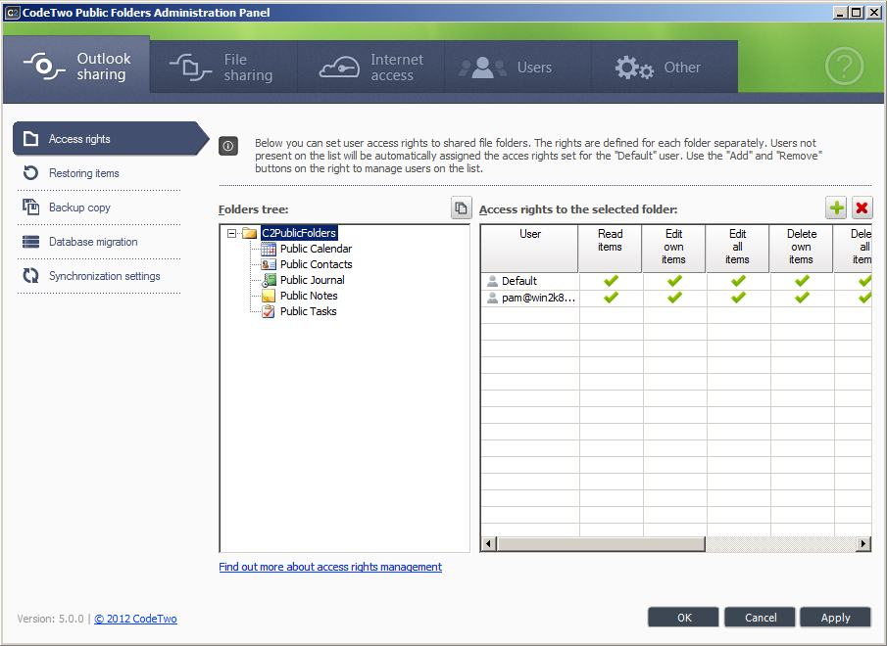Click the User column header

(x=530, y=249)
